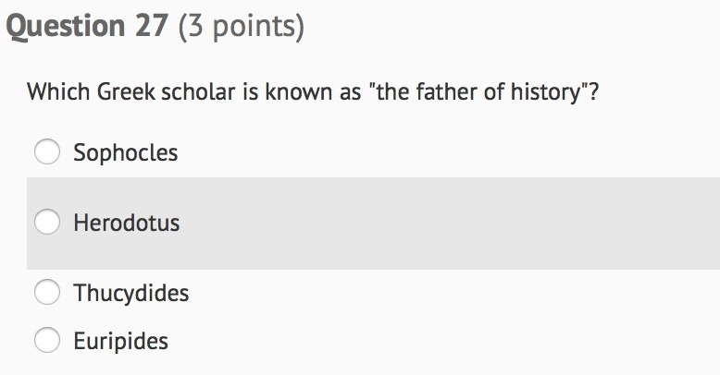This screenshot has height=375, width=720.
Task: Mark the Thucydides radio button
Action: pos(47,292)
